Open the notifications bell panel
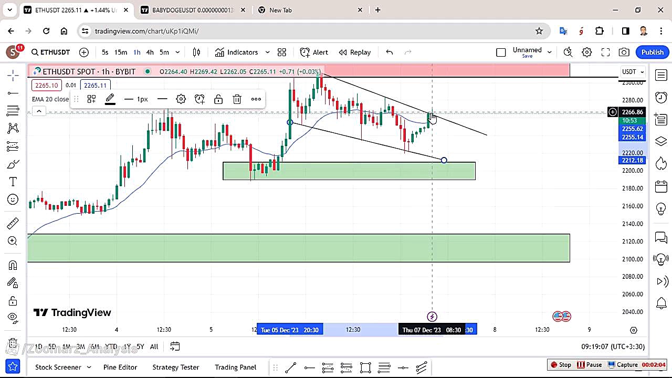Screen dimensions: 672x378 coord(661,303)
